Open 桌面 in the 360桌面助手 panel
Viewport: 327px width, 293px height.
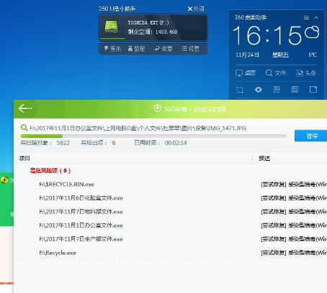[246, 73]
